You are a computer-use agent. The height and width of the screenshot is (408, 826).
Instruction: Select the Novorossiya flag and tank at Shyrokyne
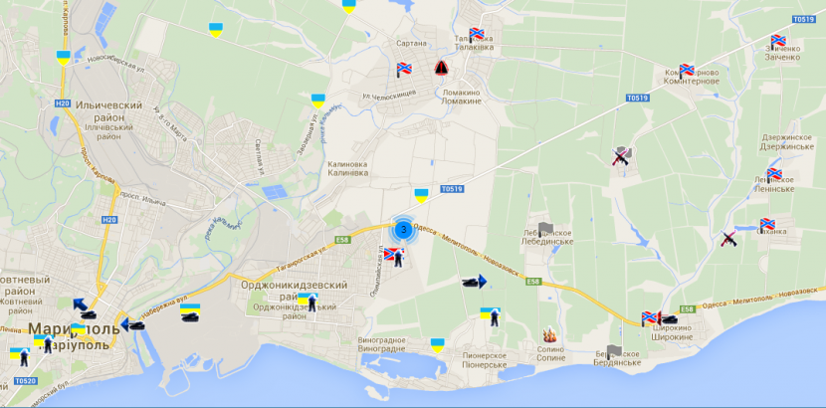653,317
